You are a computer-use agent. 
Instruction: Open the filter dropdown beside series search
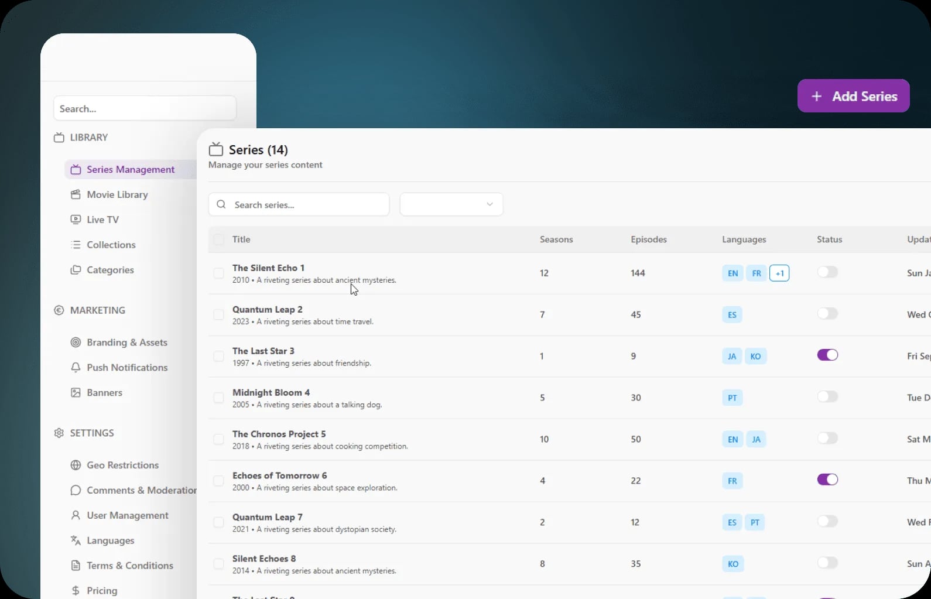[x=451, y=204]
